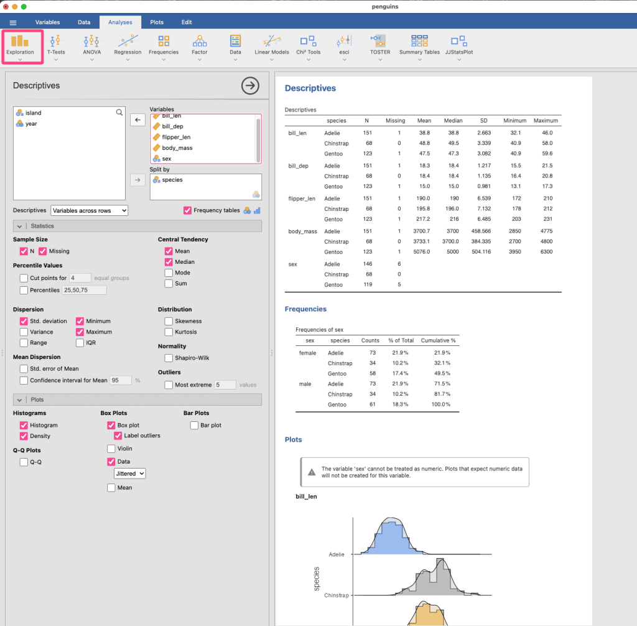Open the TOSTER module menu

pos(380,46)
